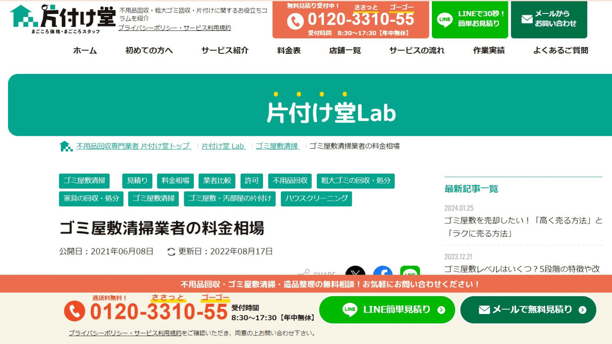Open article ゴミ屋敷レベルはいくつ？
This screenshot has width=612, height=344.
coord(522,269)
